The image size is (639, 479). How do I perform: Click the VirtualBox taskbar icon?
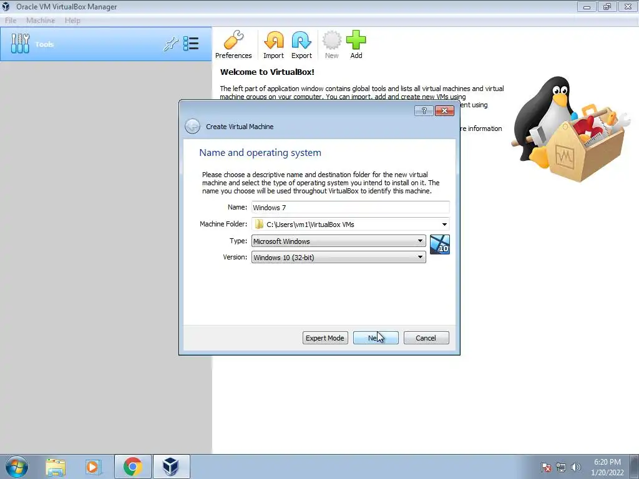[x=171, y=467]
